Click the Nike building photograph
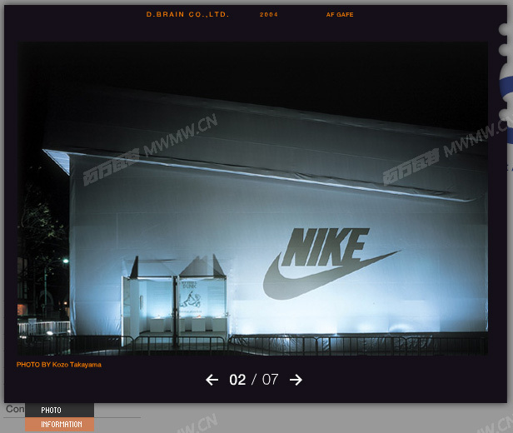Viewport: 513px width, 433px height. [x=252, y=198]
